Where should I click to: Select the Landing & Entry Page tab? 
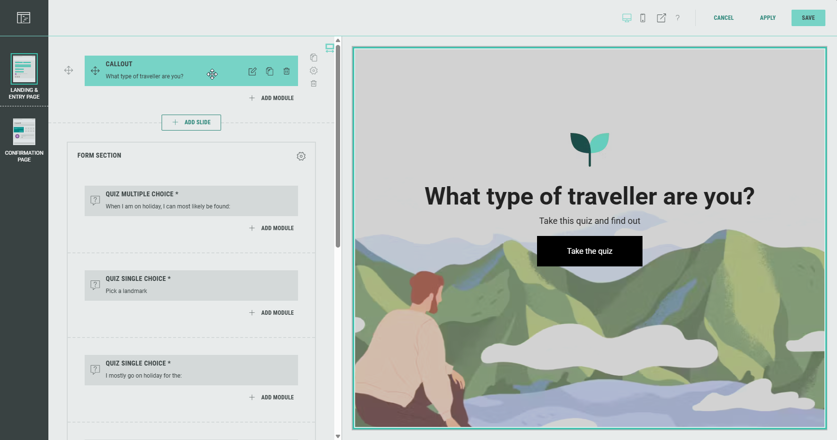tap(24, 76)
